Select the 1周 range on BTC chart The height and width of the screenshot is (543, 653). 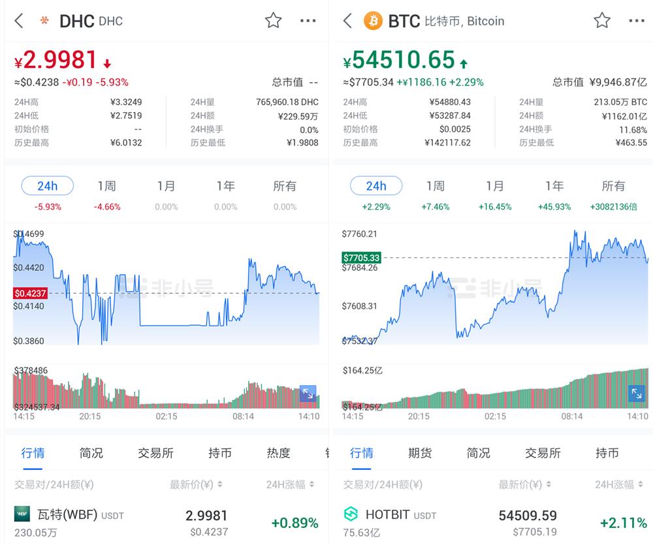click(435, 186)
